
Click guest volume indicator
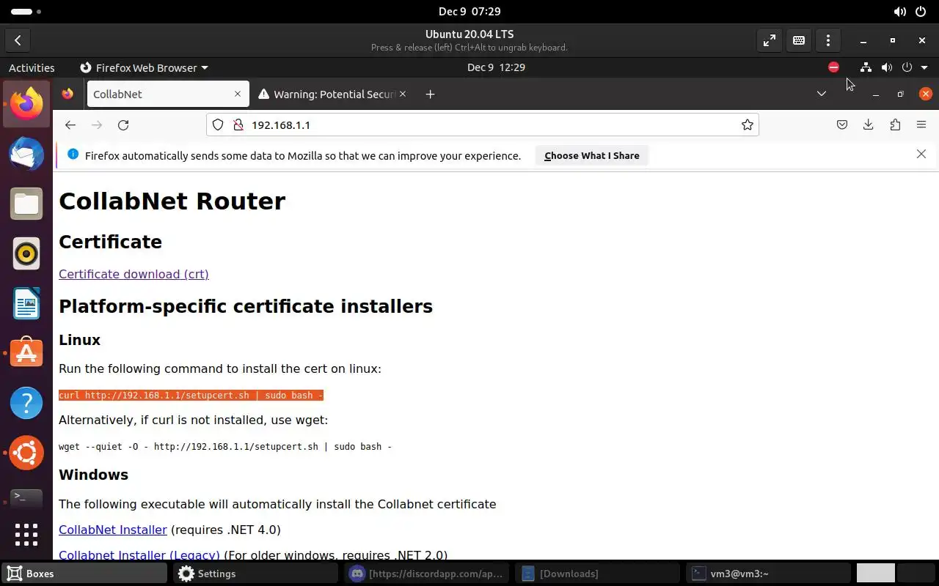pyautogui.click(x=886, y=67)
